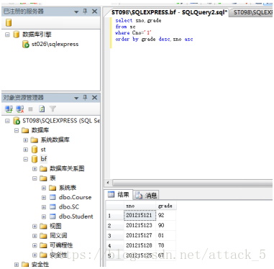The image size is (274, 269).
Task: Select the dbo.SC table
Action: pos(69,207)
